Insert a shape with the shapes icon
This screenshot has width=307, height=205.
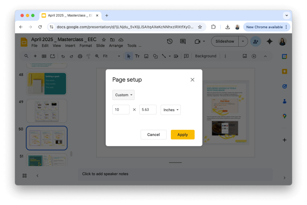pyautogui.click(x=155, y=56)
